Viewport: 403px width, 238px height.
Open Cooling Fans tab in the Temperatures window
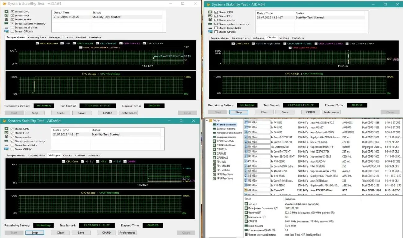point(37,38)
